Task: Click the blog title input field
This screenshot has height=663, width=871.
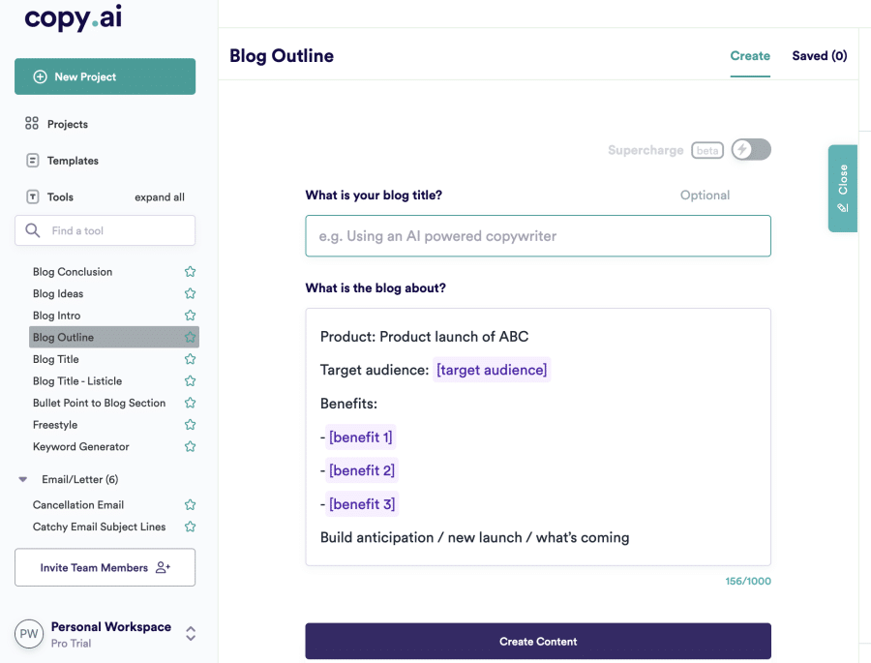Action: (x=538, y=236)
